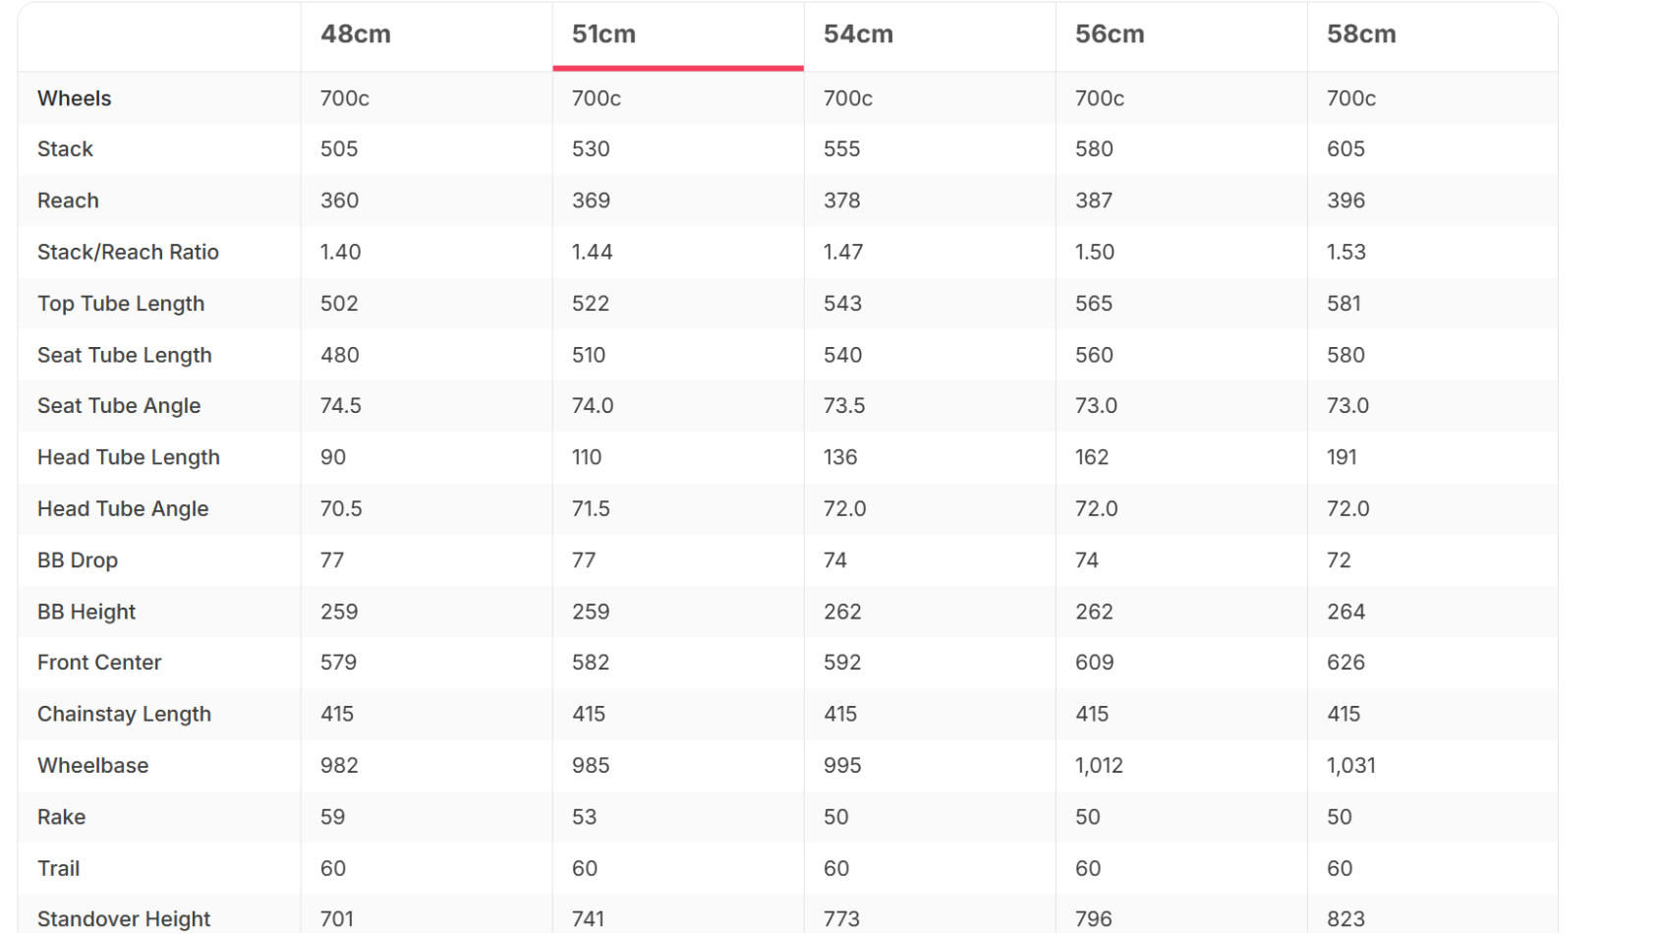Select the 1.47 Stack/Reach value under 54cm
The image size is (1659, 934).
(x=843, y=252)
